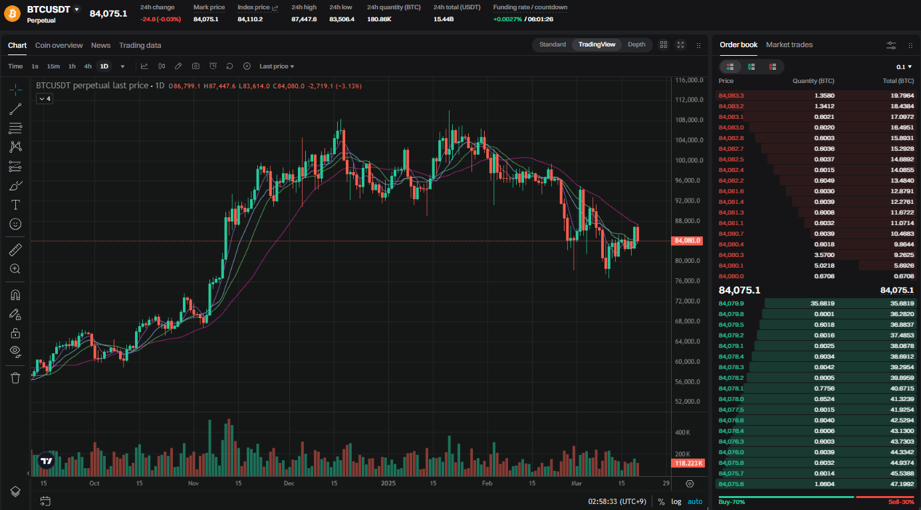921x510 pixels.
Task: Open the long/short position forecasting tool
Action: [15, 166]
